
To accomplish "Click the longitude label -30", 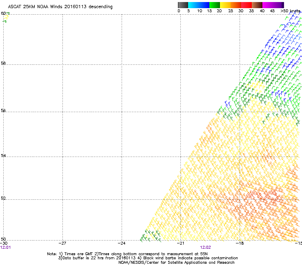I will point(3,243).
